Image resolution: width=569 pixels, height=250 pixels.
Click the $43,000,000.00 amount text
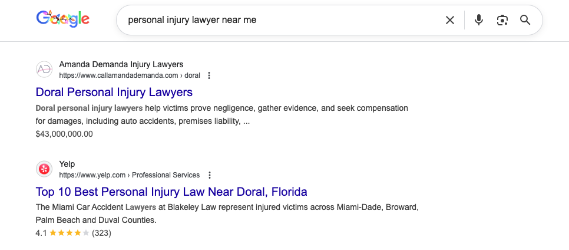(64, 134)
